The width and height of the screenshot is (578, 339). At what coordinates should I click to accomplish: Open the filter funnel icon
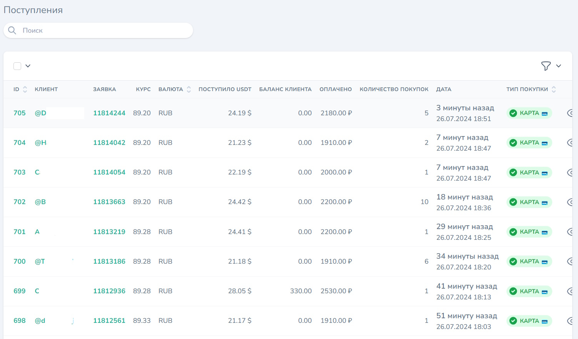click(x=546, y=66)
